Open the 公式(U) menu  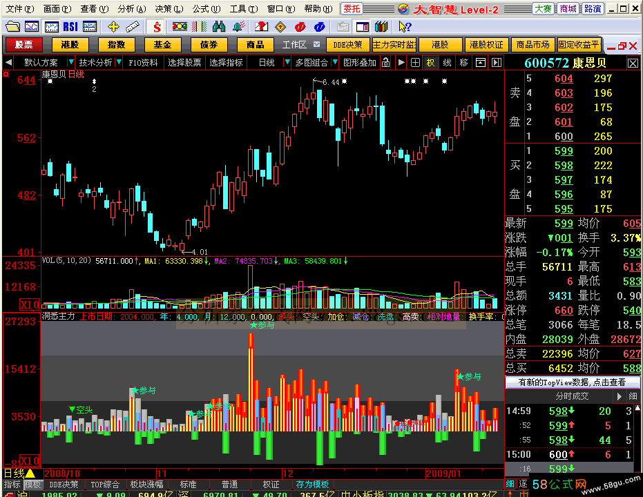[x=207, y=8]
